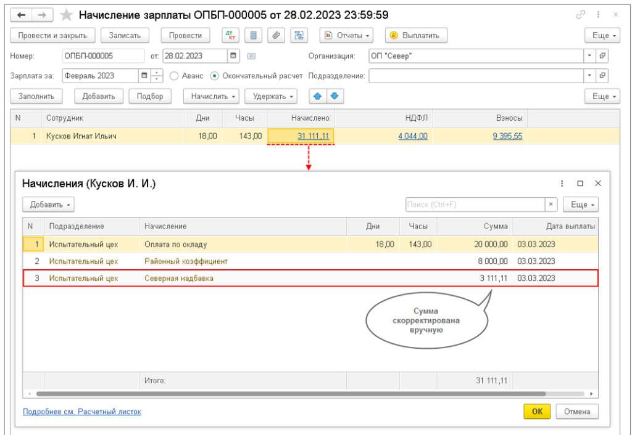The width and height of the screenshot is (632, 435).
Task: Select Окончательный расчет radio button
Action: (214, 76)
